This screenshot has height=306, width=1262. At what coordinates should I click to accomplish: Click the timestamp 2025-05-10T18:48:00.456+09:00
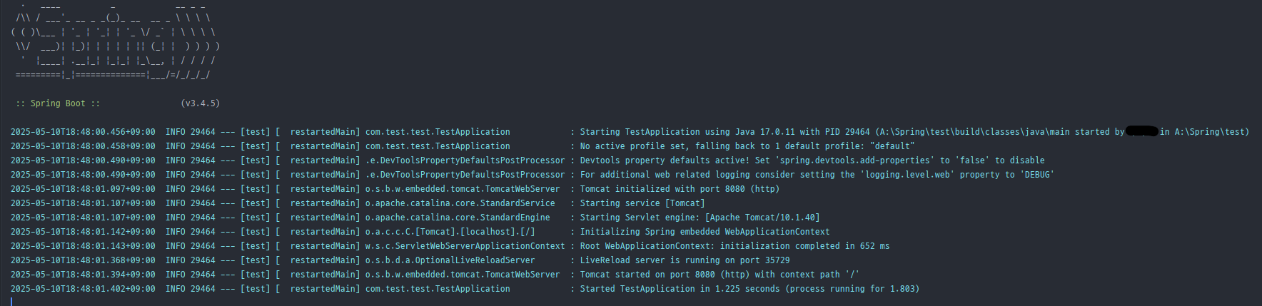83,132
